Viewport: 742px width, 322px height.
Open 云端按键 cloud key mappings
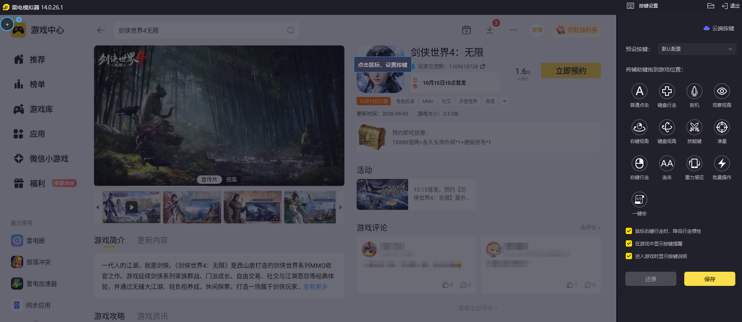pos(719,28)
